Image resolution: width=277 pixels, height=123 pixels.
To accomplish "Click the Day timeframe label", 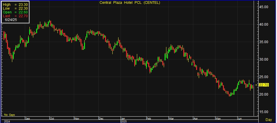I will (x=269, y=120).
